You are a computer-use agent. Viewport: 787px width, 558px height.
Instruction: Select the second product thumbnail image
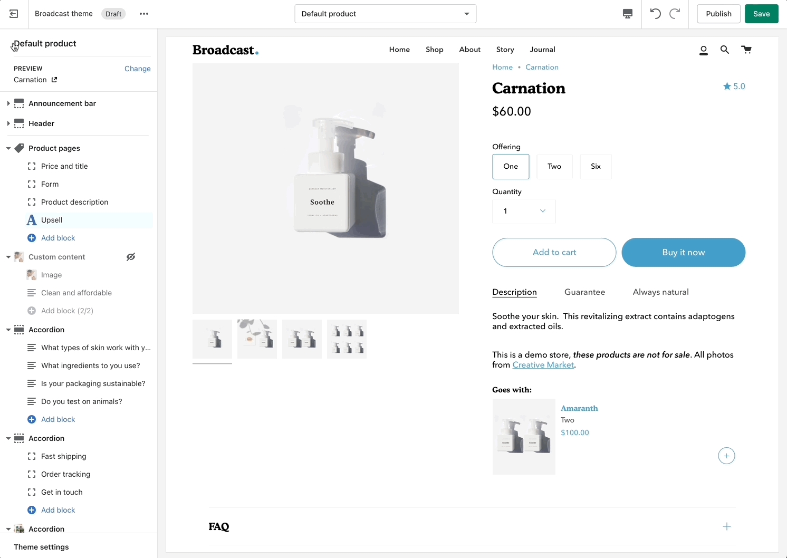tap(257, 339)
